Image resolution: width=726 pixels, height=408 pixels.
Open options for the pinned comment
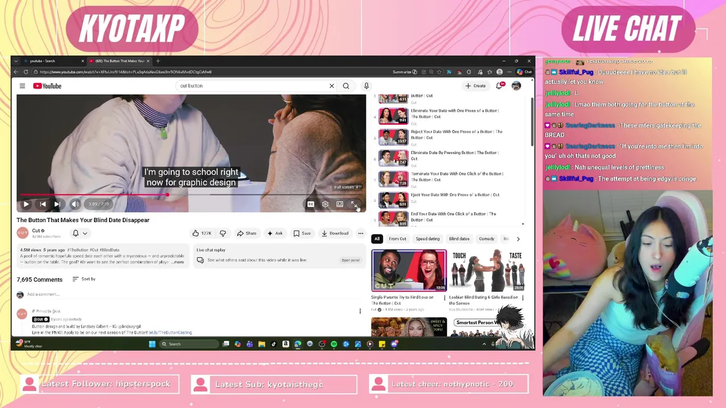click(x=360, y=311)
